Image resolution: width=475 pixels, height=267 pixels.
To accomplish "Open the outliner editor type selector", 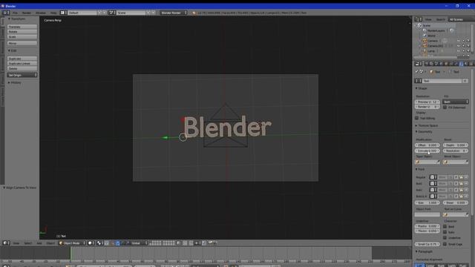I will [419, 19].
